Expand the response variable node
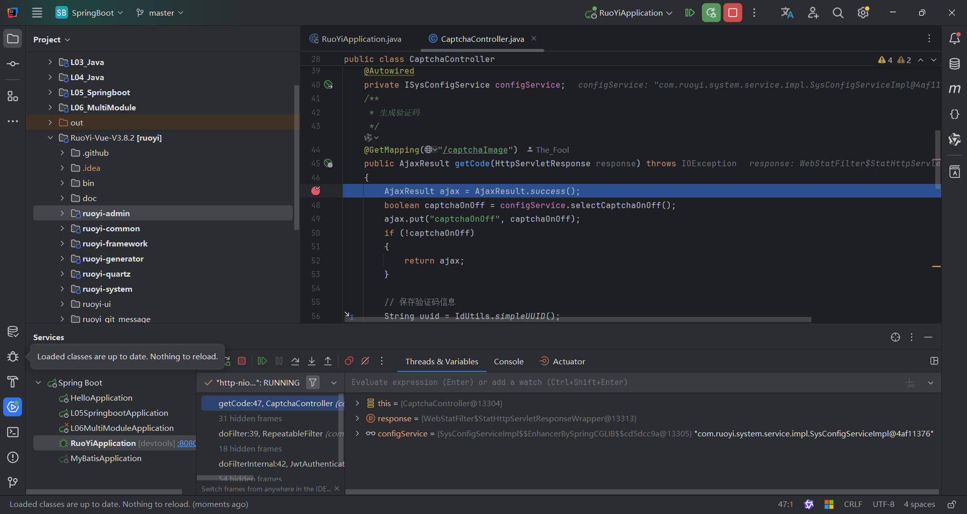Viewport: 967px width, 514px height. point(357,419)
